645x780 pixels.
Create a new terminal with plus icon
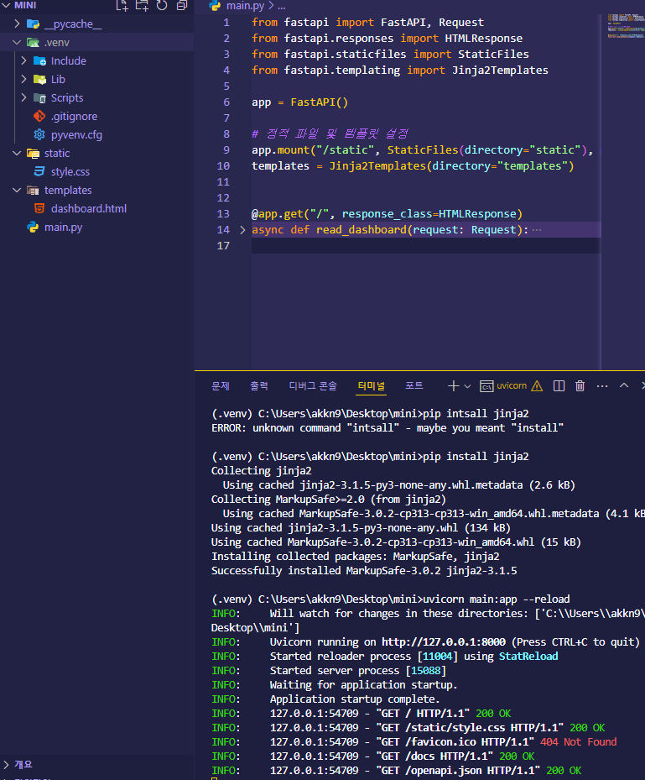pyautogui.click(x=453, y=386)
